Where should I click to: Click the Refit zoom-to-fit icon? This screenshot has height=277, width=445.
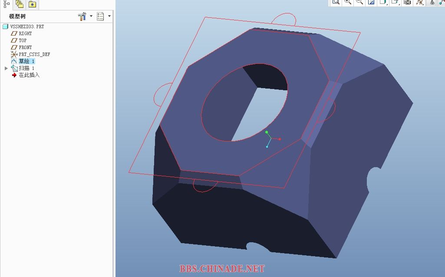(x=336, y=2)
